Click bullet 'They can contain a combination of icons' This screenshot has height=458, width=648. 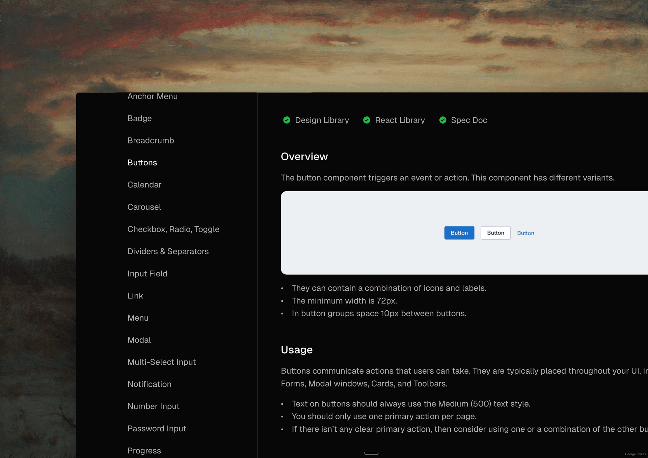389,288
